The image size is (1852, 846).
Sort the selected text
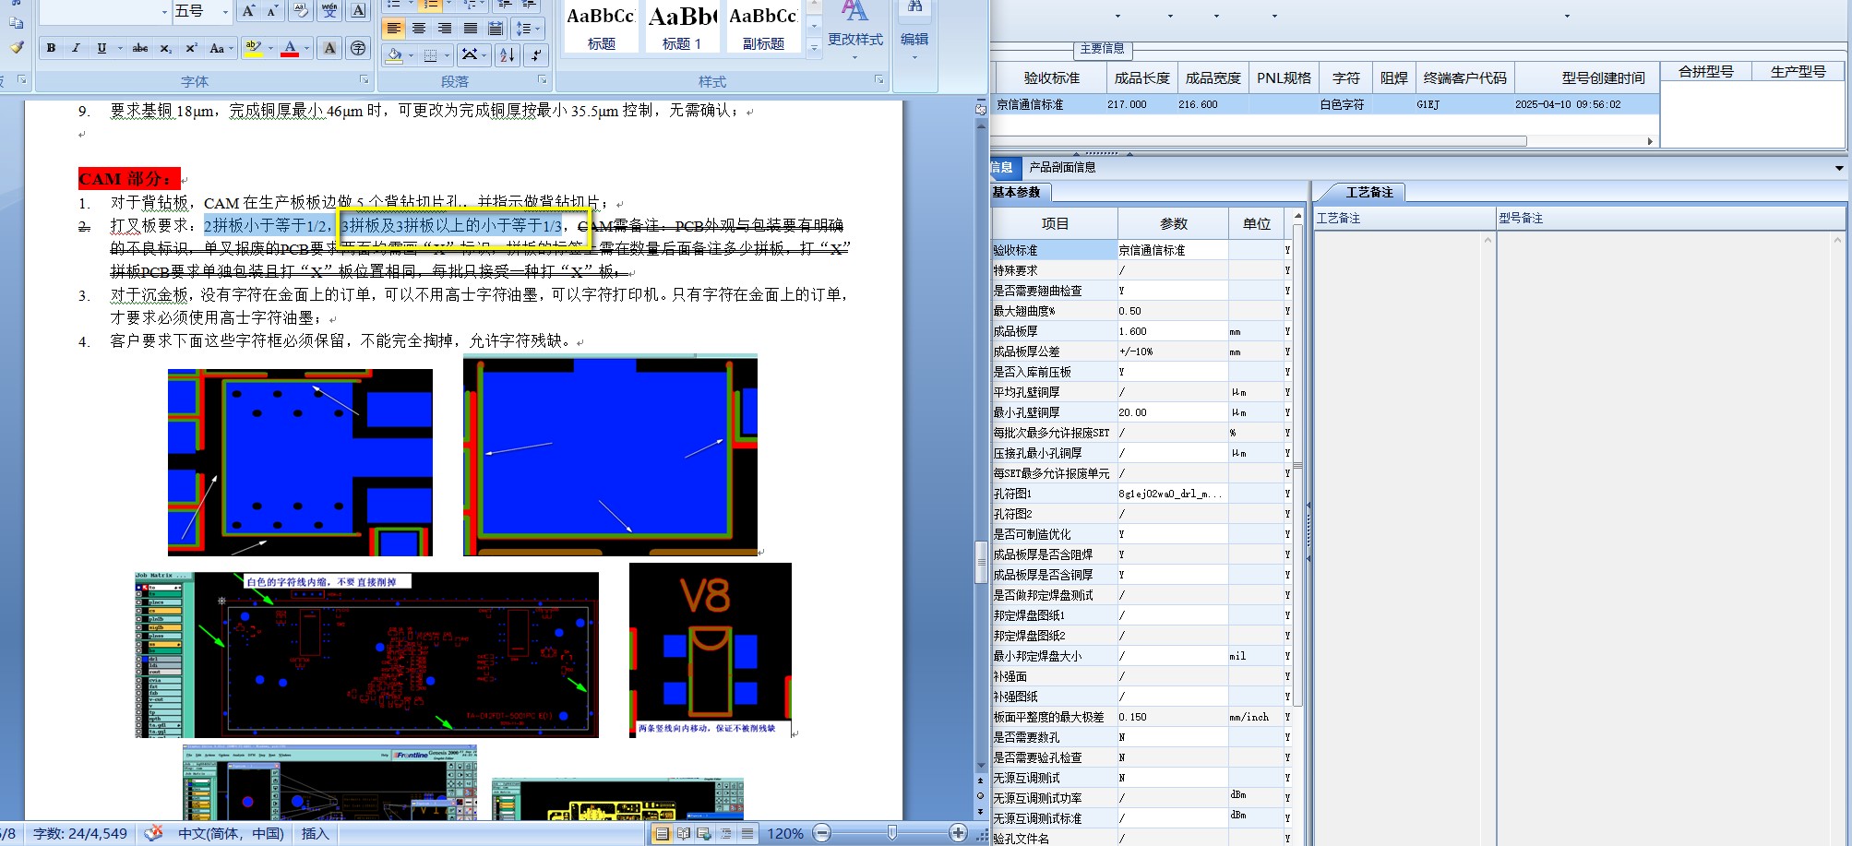(x=507, y=55)
